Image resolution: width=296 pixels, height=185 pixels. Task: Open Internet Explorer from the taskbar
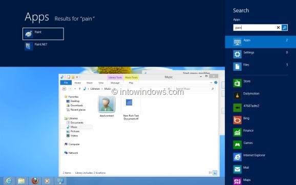[x=9, y=181]
